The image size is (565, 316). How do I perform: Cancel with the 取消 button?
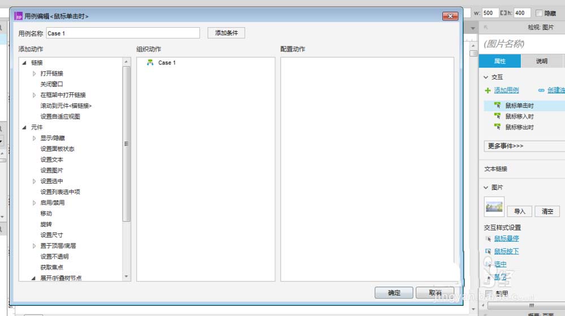pos(435,293)
